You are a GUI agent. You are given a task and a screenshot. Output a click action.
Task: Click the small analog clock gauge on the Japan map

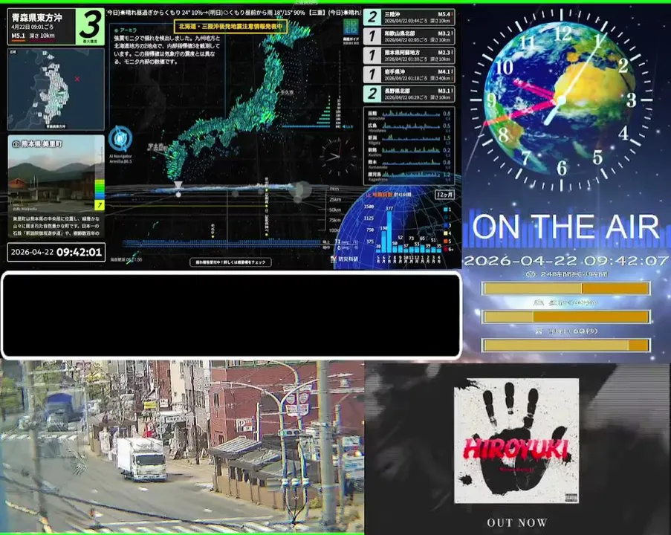pyautogui.click(x=338, y=157)
